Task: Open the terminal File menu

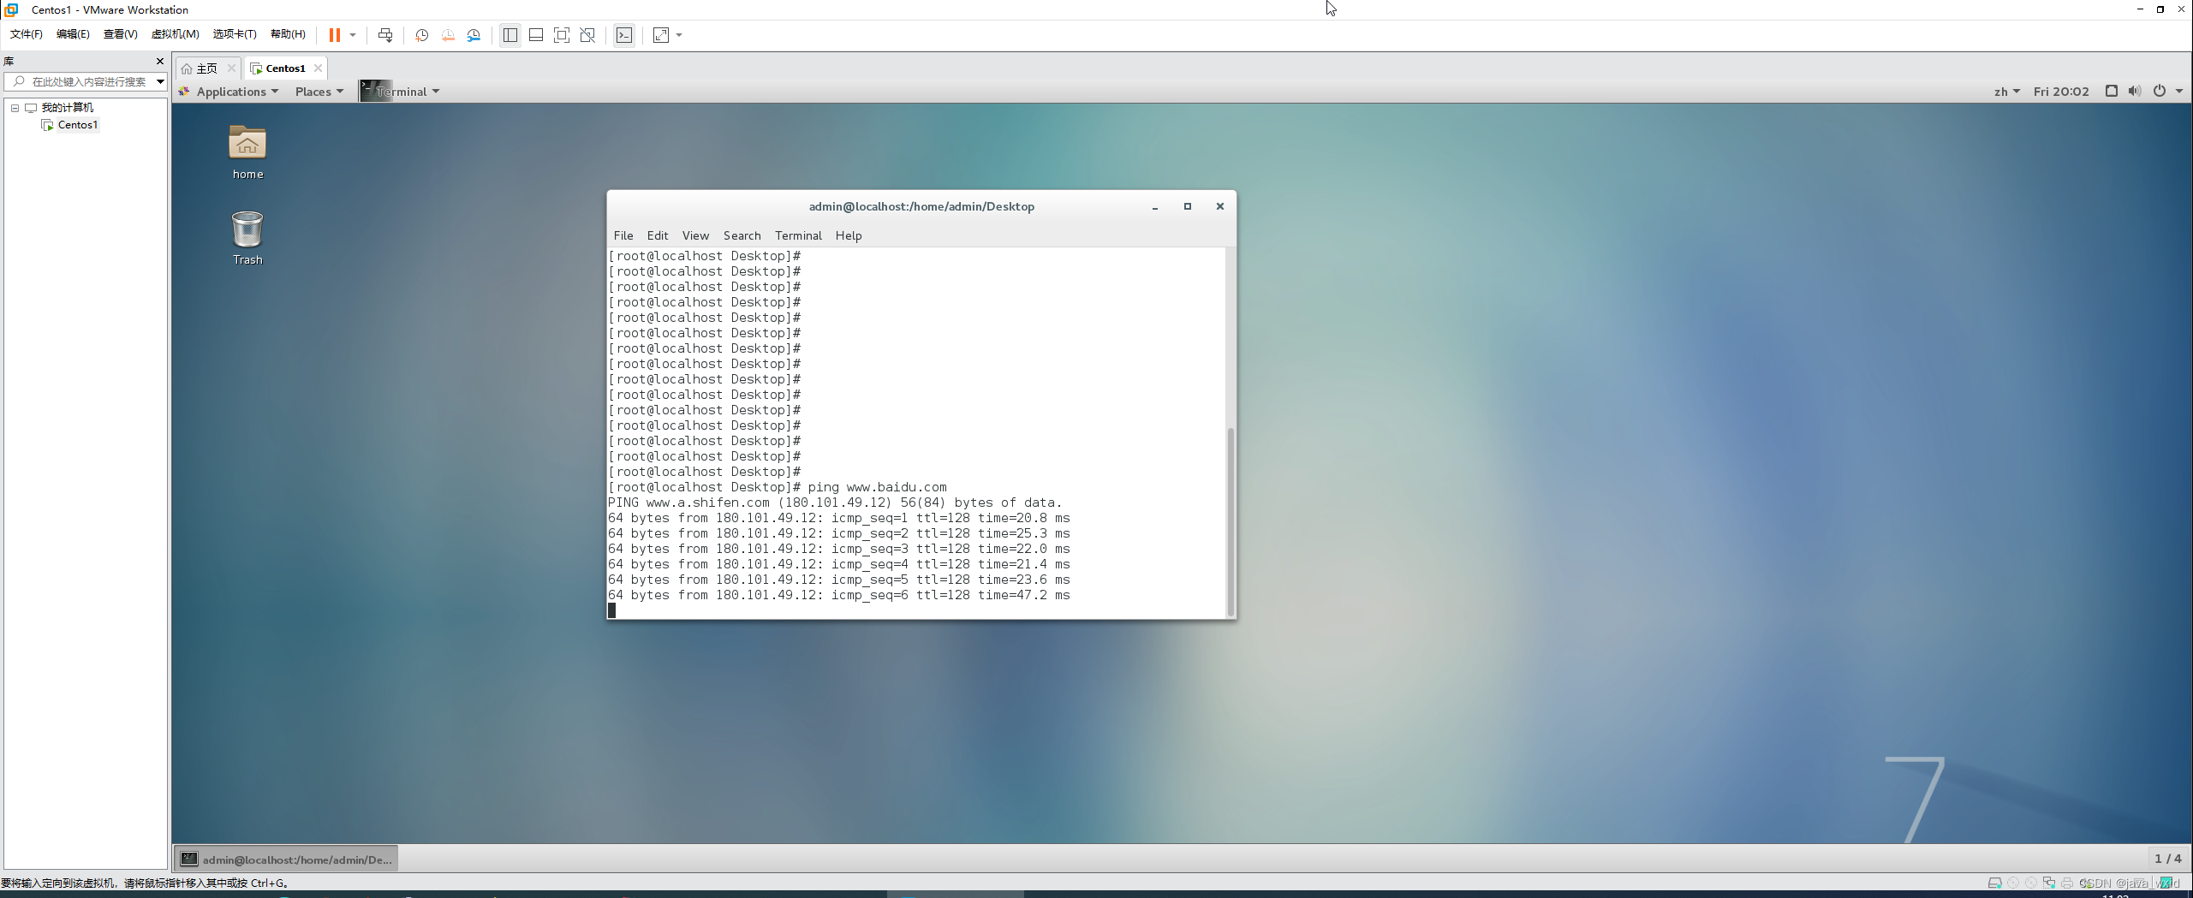Action: (x=623, y=235)
